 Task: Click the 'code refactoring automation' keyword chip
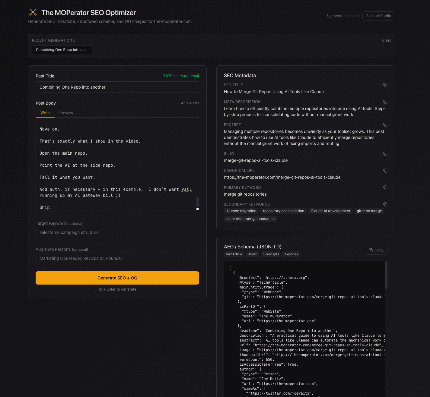(x=250, y=219)
